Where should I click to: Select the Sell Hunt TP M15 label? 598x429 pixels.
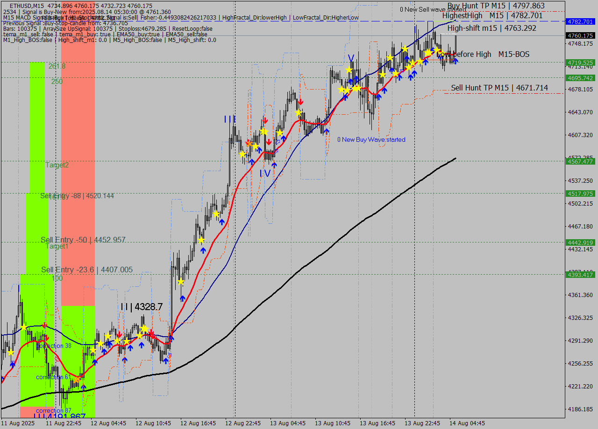coord(499,88)
